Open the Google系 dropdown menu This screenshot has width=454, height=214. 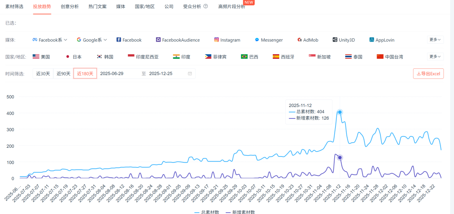point(92,40)
